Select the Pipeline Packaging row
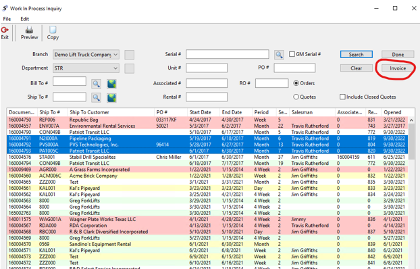 [x=207, y=139]
